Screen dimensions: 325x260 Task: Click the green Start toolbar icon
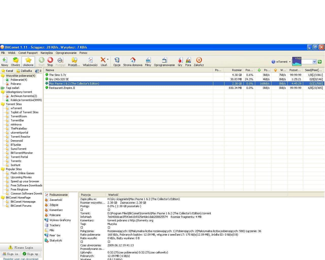[x=41, y=62]
